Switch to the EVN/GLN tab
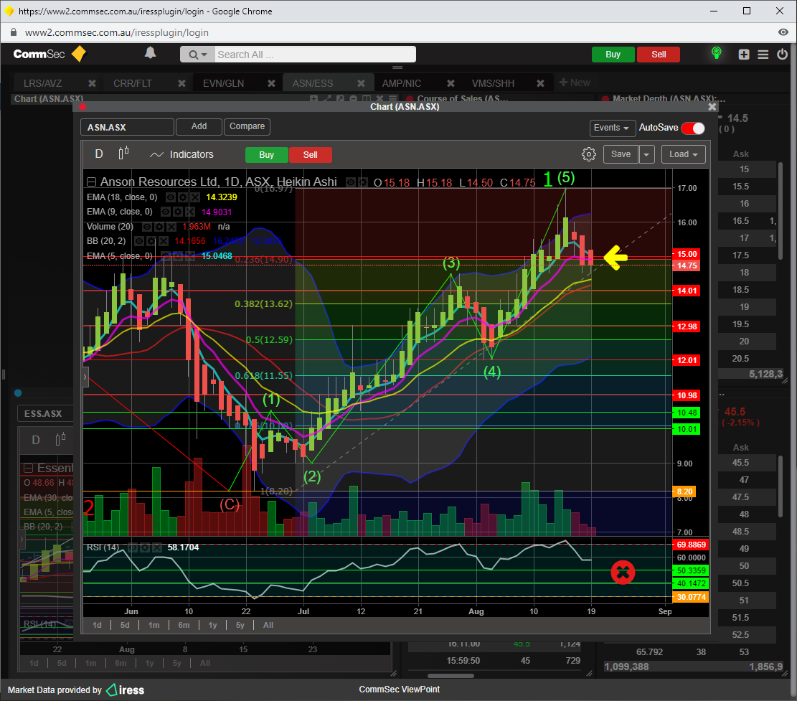The image size is (797, 701). coord(223,83)
